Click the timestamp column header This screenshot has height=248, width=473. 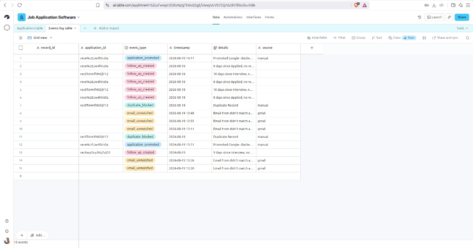[x=189, y=47]
